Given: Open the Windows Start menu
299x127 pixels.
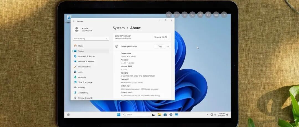Looking at the screenshot, I should [118, 115].
